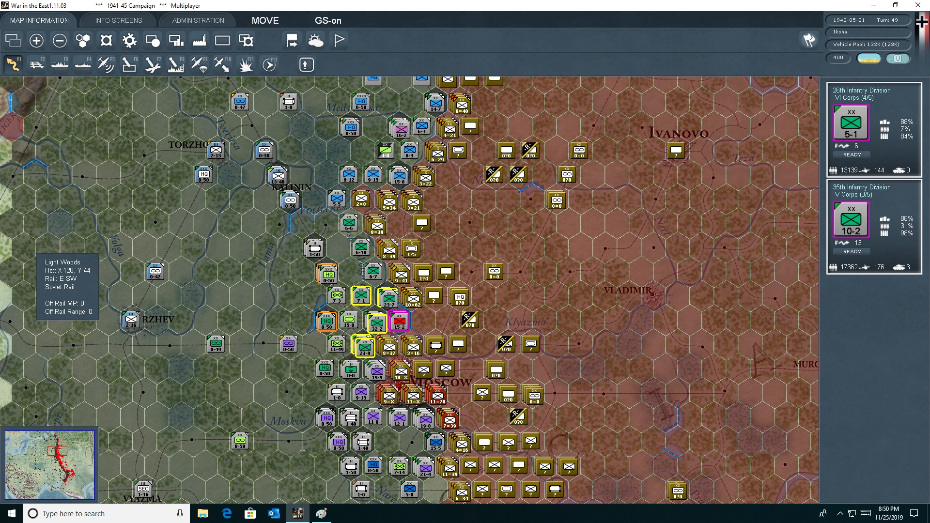930x523 pixels.
Task: Click READY status of 35th Infantry Division
Action: (852, 252)
